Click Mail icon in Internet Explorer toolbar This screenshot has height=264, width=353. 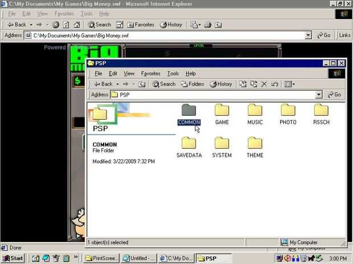[195, 24]
